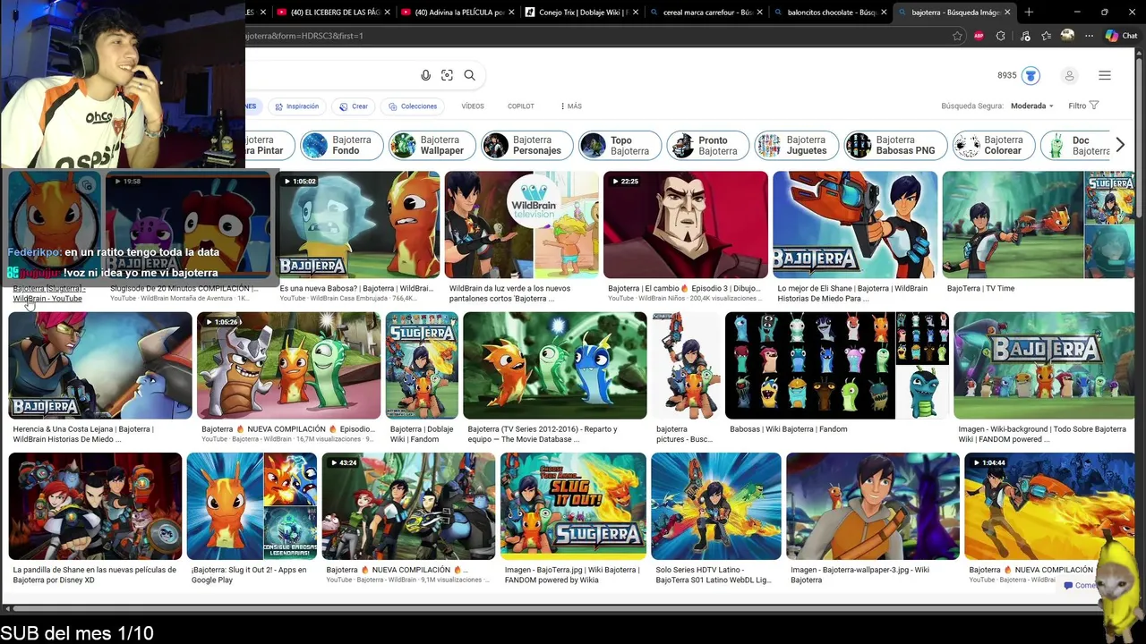Select Topo Bajoterra suggestion chip
Screen dimensions: 1146x644
click(x=620, y=145)
